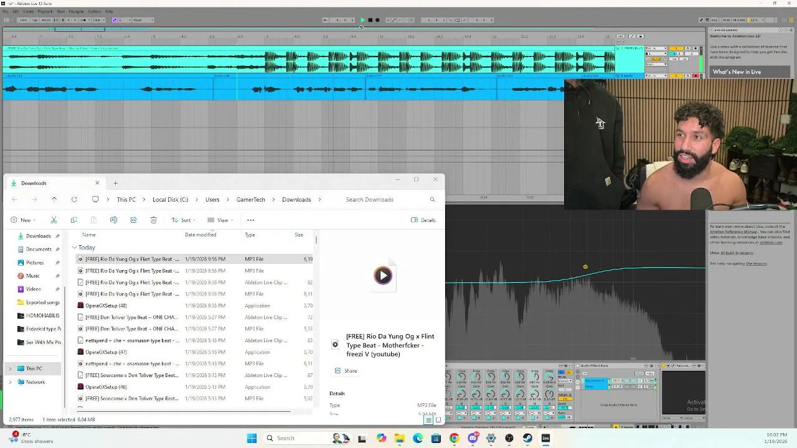Viewport: 797px width, 448px height.
Task: Click the Ableton transport Play button
Action: coord(362,20)
